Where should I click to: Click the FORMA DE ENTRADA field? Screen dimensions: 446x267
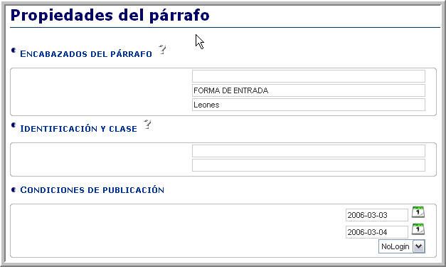tap(309, 90)
